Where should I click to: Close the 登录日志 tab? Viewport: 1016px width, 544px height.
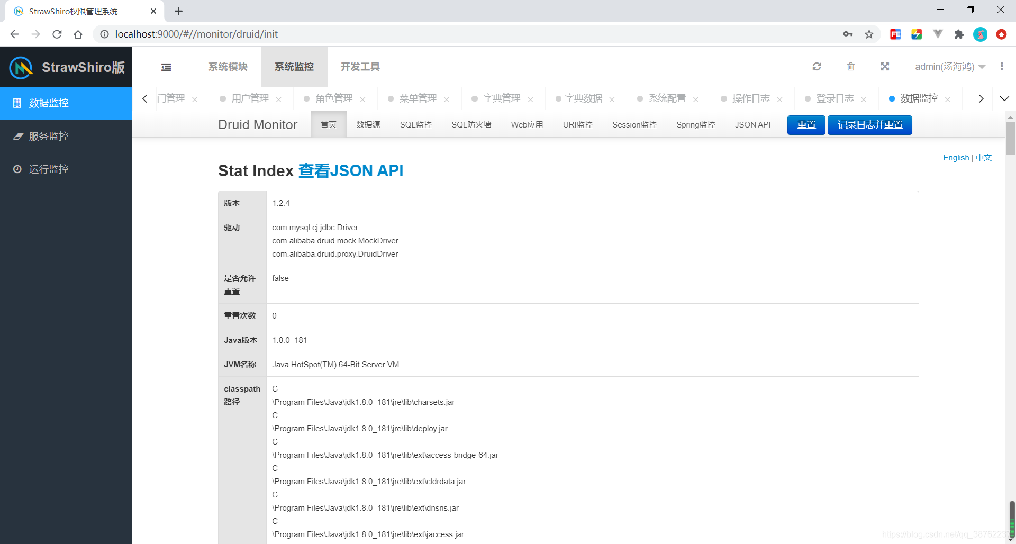click(x=864, y=99)
